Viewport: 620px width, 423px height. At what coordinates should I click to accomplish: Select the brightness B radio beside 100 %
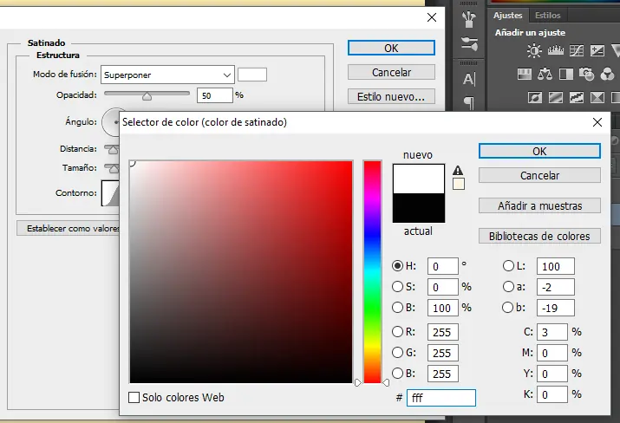click(397, 307)
